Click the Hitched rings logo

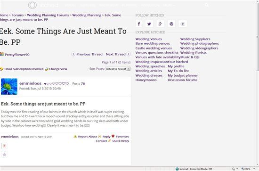coord(32,5)
